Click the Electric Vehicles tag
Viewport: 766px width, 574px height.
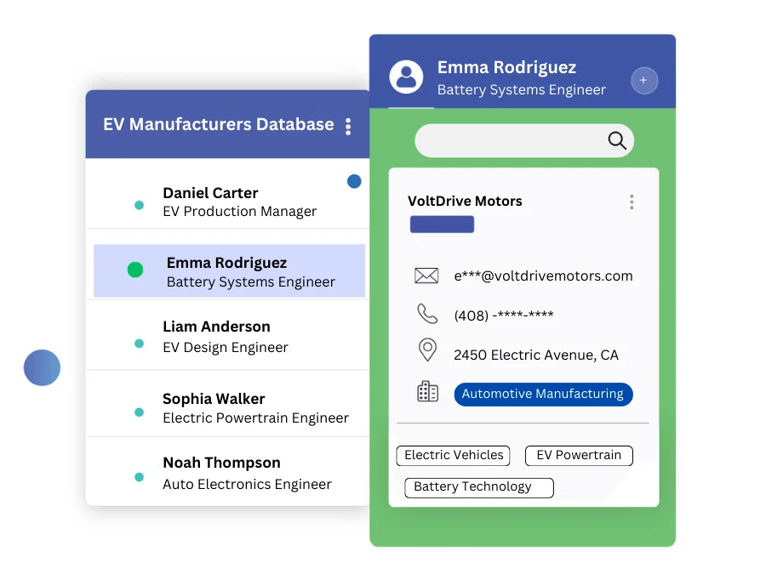[454, 456]
